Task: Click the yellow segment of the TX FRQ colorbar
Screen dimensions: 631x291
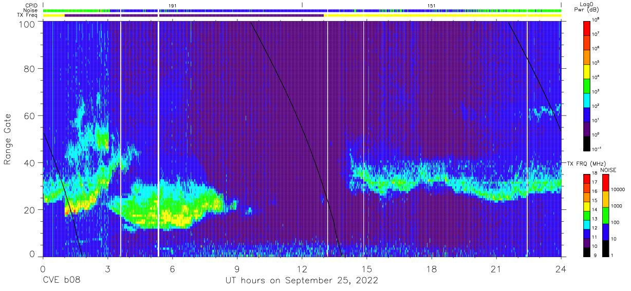Action: 587,206
